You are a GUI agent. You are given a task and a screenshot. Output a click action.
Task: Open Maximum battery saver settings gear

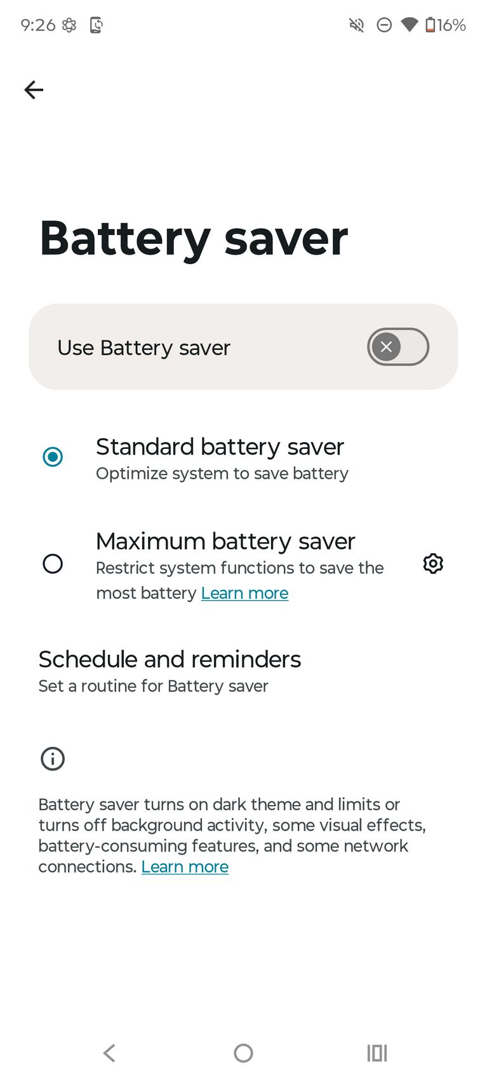pos(433,563)
